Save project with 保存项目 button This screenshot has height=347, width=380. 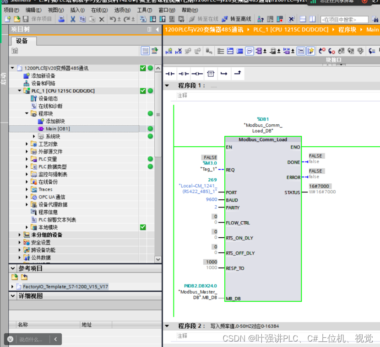point(38,19)
